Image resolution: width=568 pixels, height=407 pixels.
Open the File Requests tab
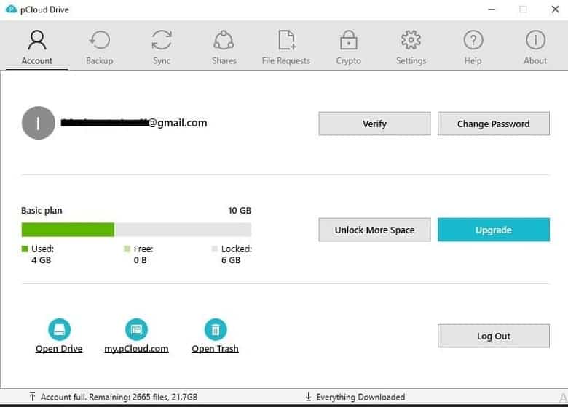point(285,47)
